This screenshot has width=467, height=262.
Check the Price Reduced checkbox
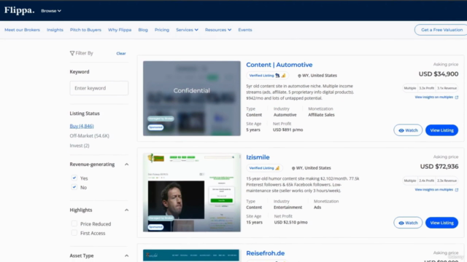[74, 223]
